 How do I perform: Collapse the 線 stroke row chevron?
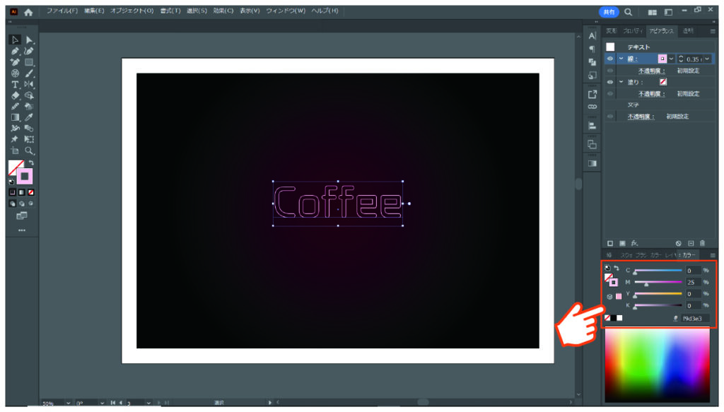click(621, 59)
